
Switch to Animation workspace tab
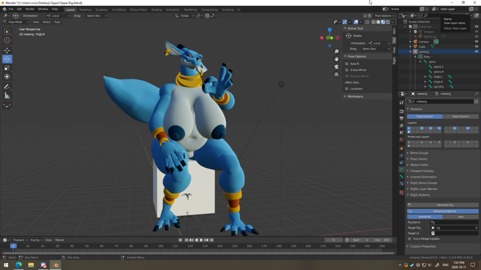(172, 10)
